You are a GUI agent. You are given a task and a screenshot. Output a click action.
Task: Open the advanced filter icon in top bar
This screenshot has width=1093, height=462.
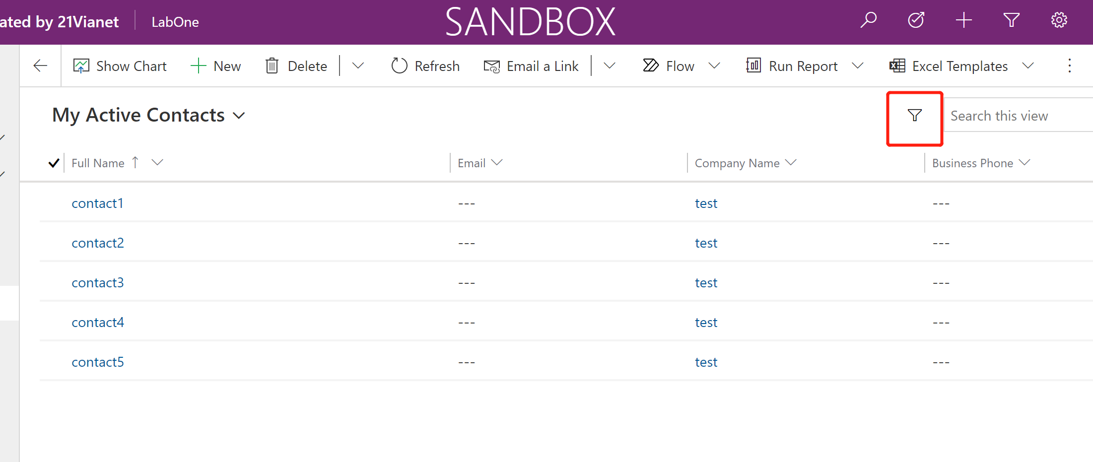tap(1011, 20)
